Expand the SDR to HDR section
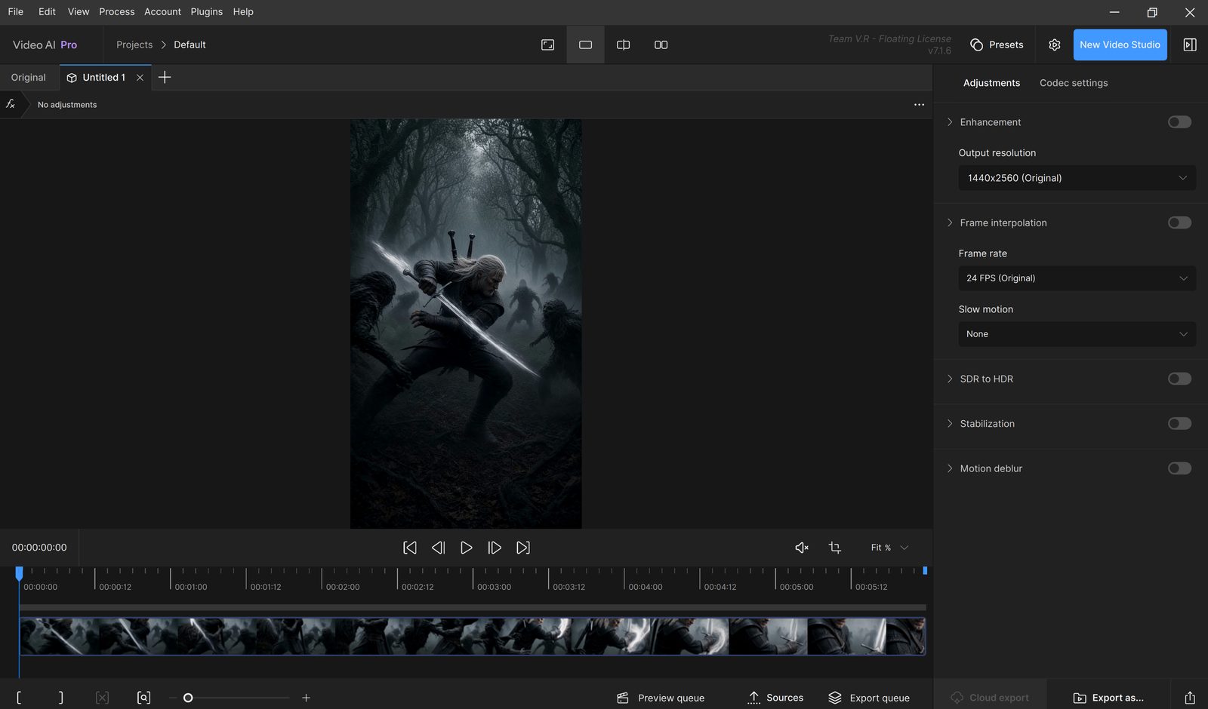The width and height of the screenshot is (1208, 709). click(950, 379)
